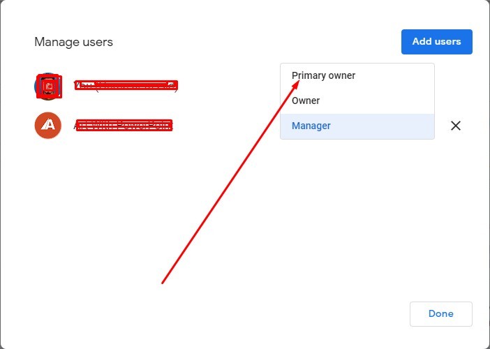Click the first user's blue circular avatar

point(48,86)
